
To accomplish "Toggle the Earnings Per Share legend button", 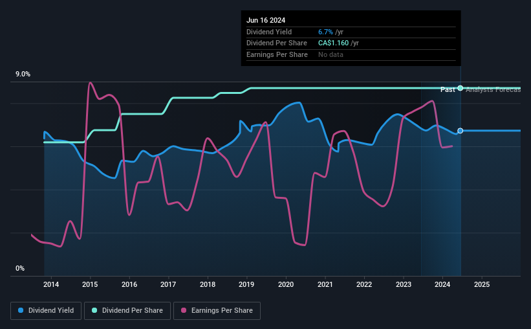I will click(x=217, y=311).
